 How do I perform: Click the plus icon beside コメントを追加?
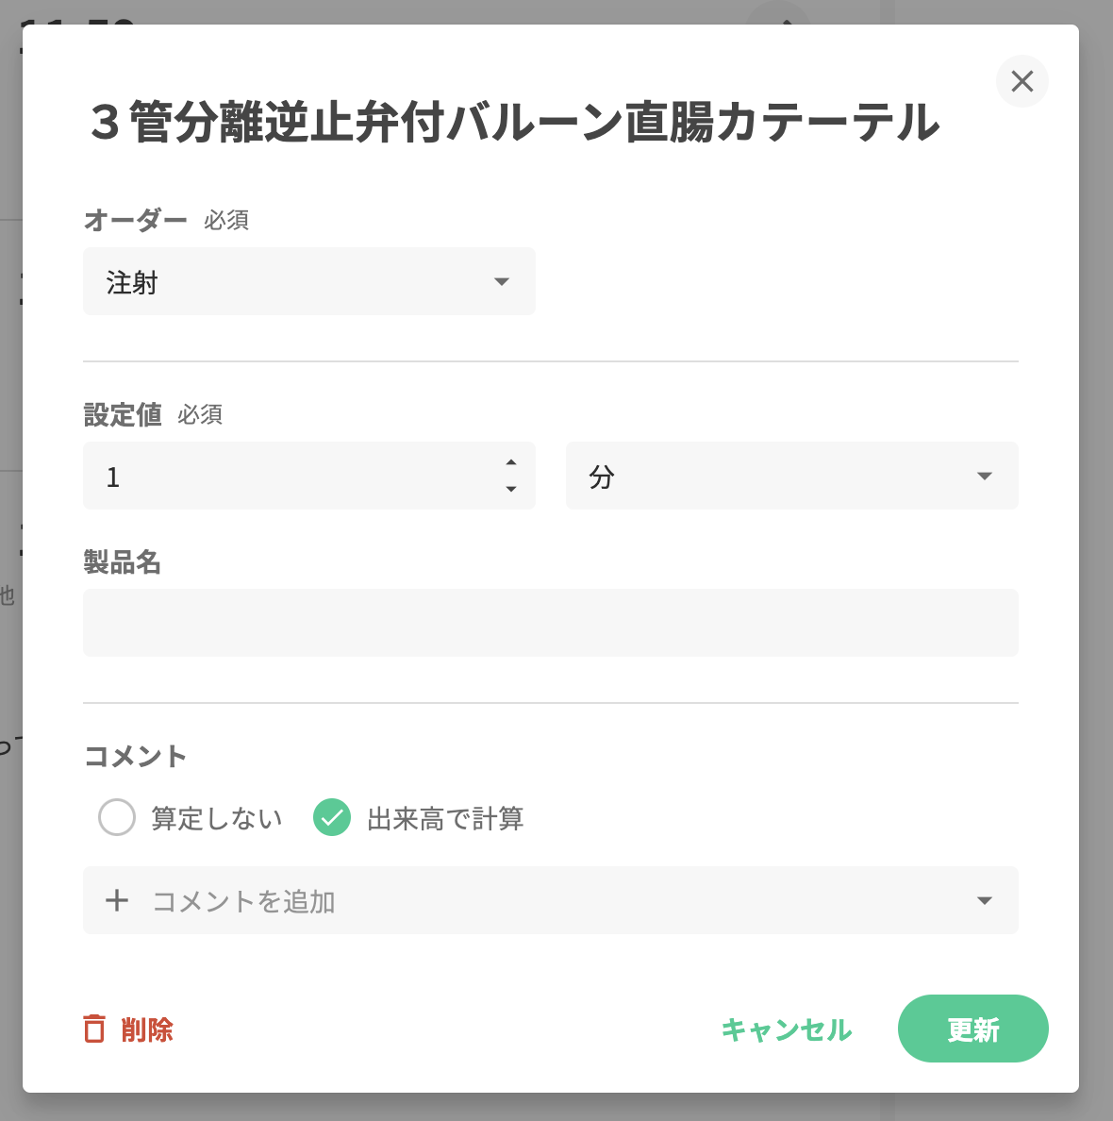click(x=117, y=900)
